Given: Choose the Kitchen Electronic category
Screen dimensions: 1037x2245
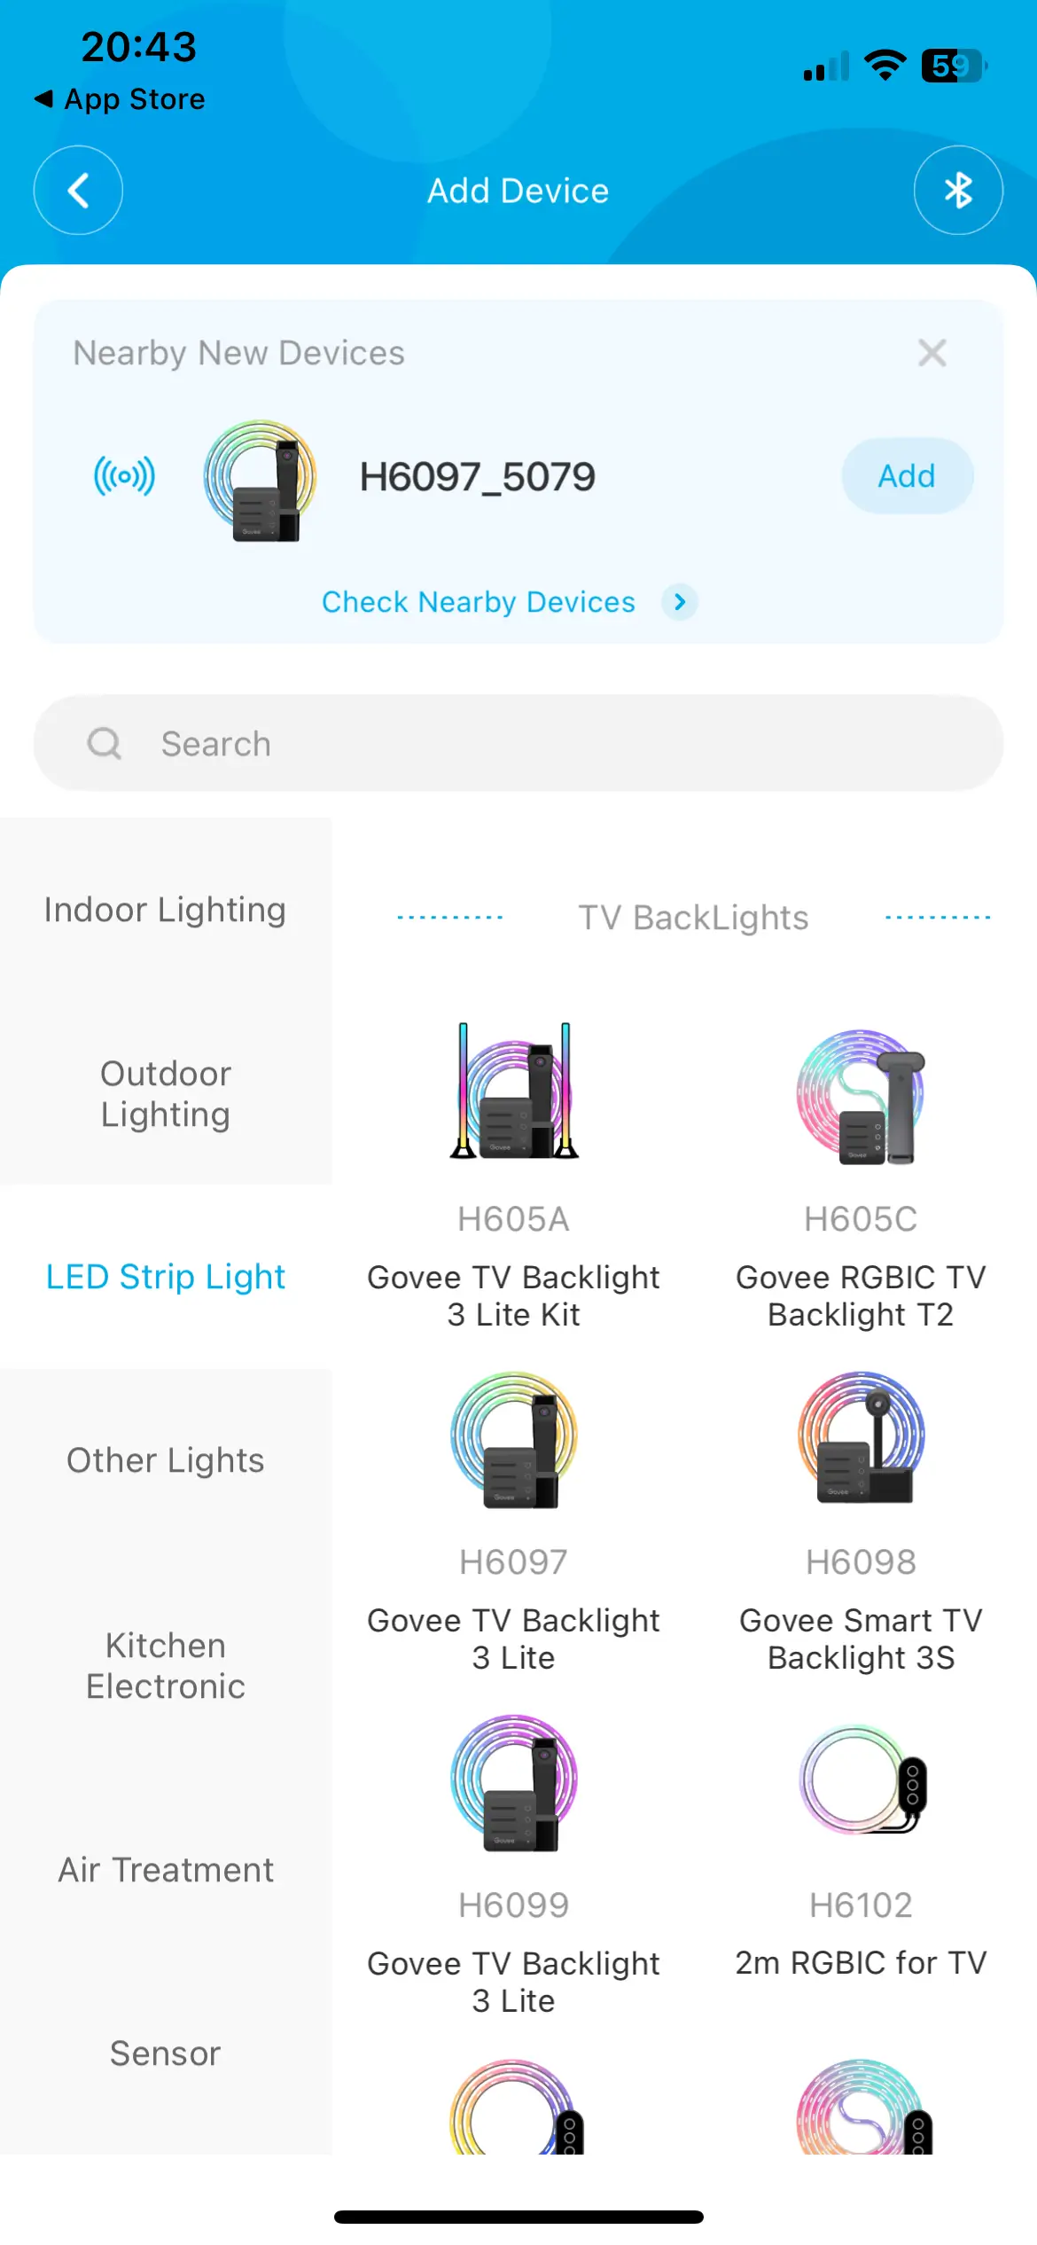Looking at the screenshot, I should point(166,1665).
